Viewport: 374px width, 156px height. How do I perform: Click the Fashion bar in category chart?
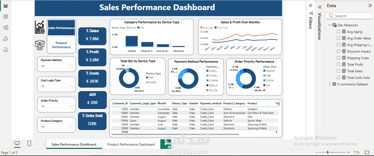pyautogui.click(x=132, y=41)
